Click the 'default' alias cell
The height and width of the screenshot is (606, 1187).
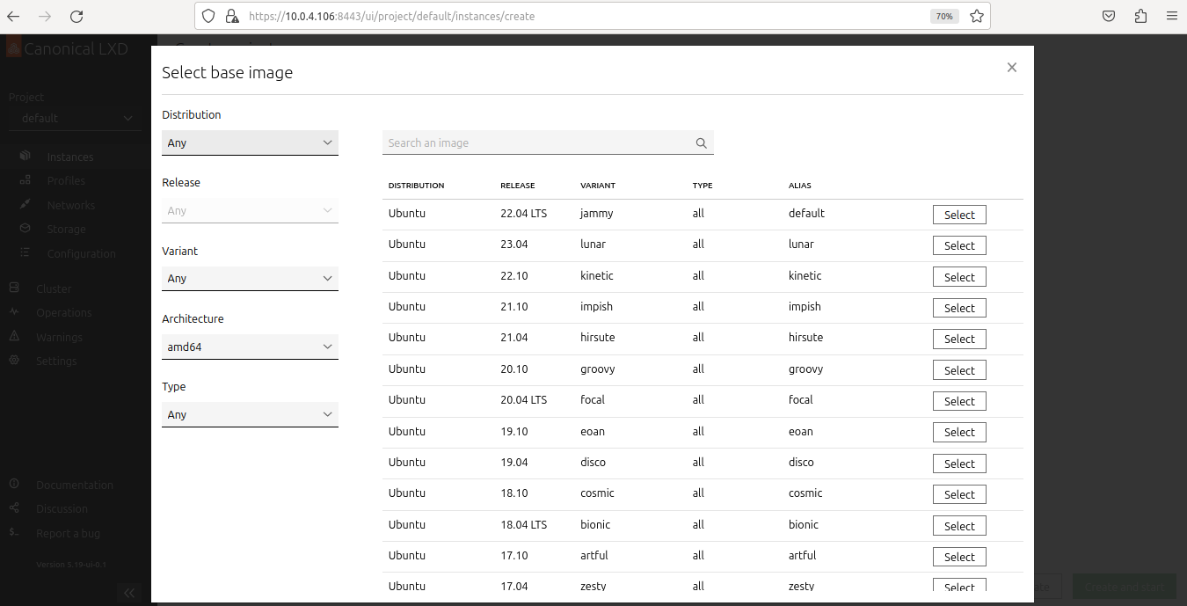tap(806, 214)
